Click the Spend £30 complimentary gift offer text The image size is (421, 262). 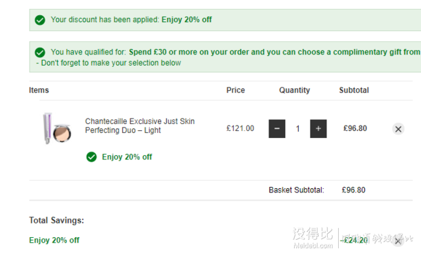[x=275, y=52]
